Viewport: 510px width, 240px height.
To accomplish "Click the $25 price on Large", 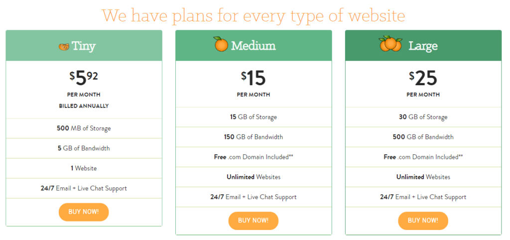I will [423, 78].
